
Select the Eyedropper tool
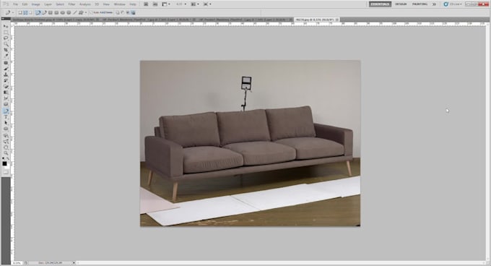6,56
